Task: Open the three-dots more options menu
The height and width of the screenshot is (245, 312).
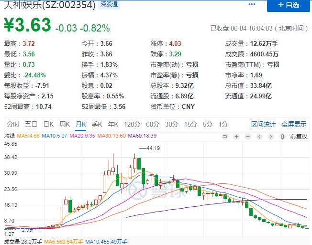Action: (x=252, y=4)
